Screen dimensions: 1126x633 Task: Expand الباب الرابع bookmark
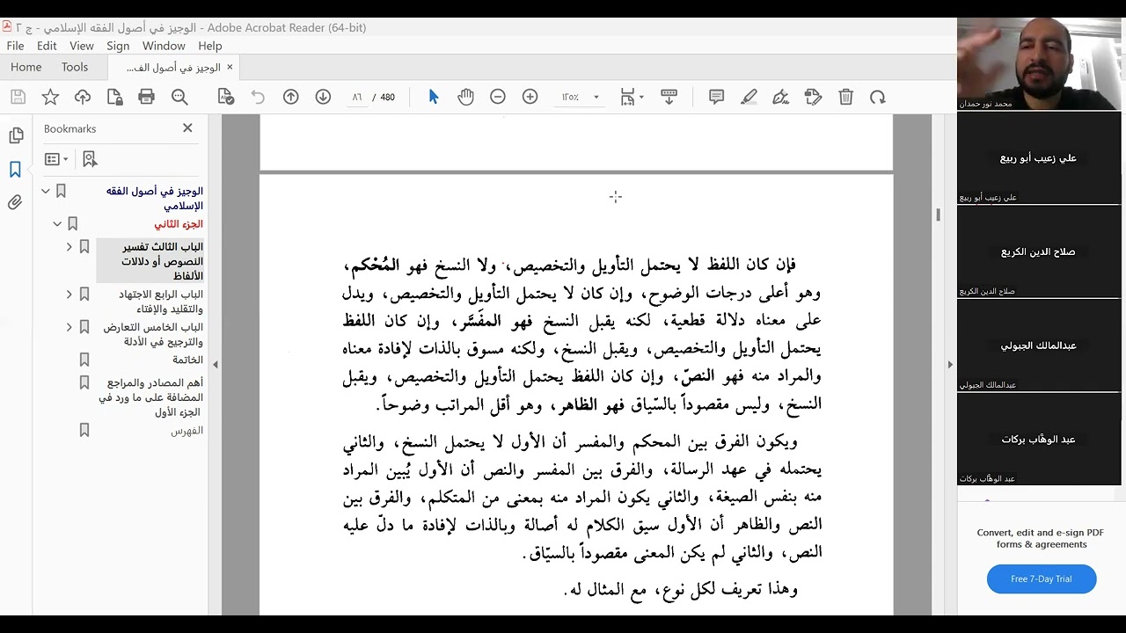click(x=69, y=295)
